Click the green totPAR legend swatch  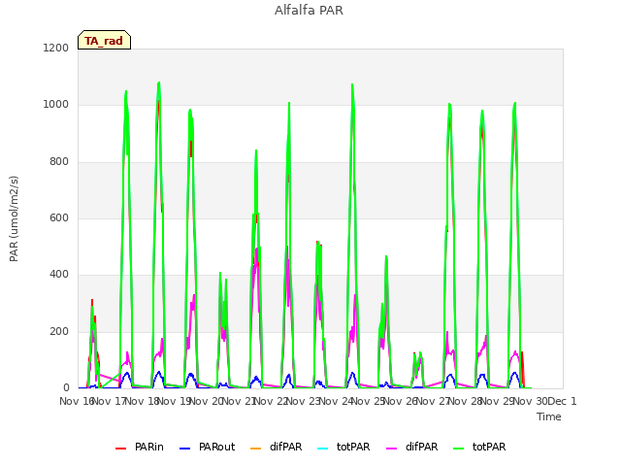tap(458, 449)
